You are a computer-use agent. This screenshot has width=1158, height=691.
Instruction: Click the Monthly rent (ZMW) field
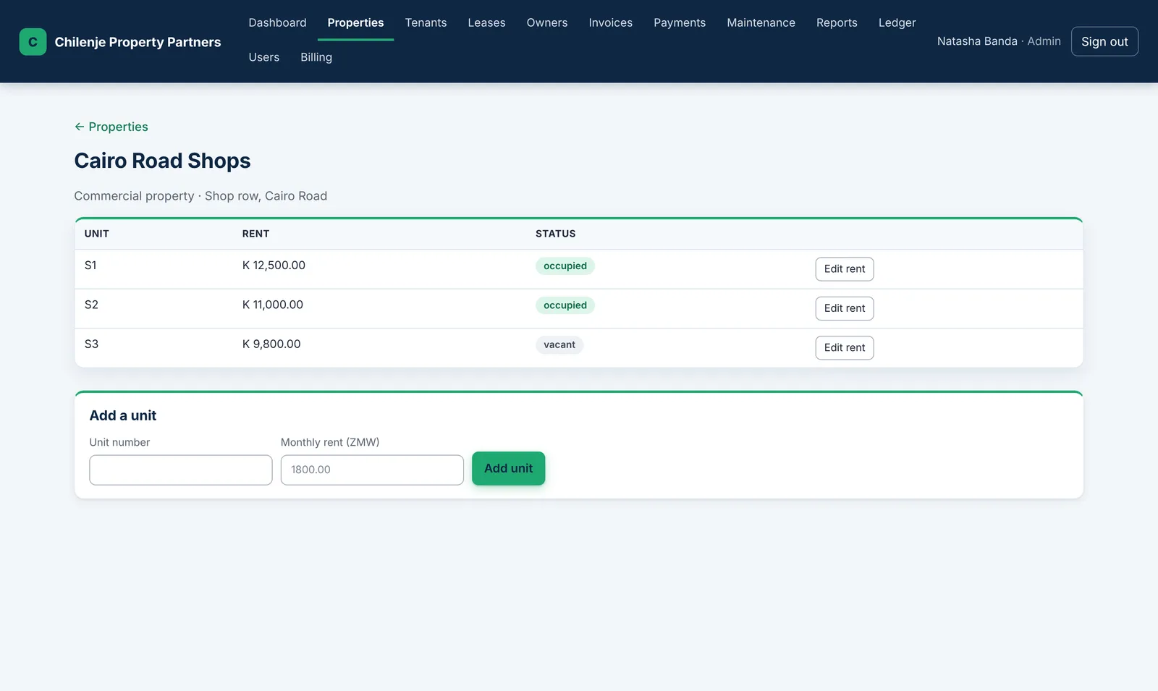click(372, 470)
